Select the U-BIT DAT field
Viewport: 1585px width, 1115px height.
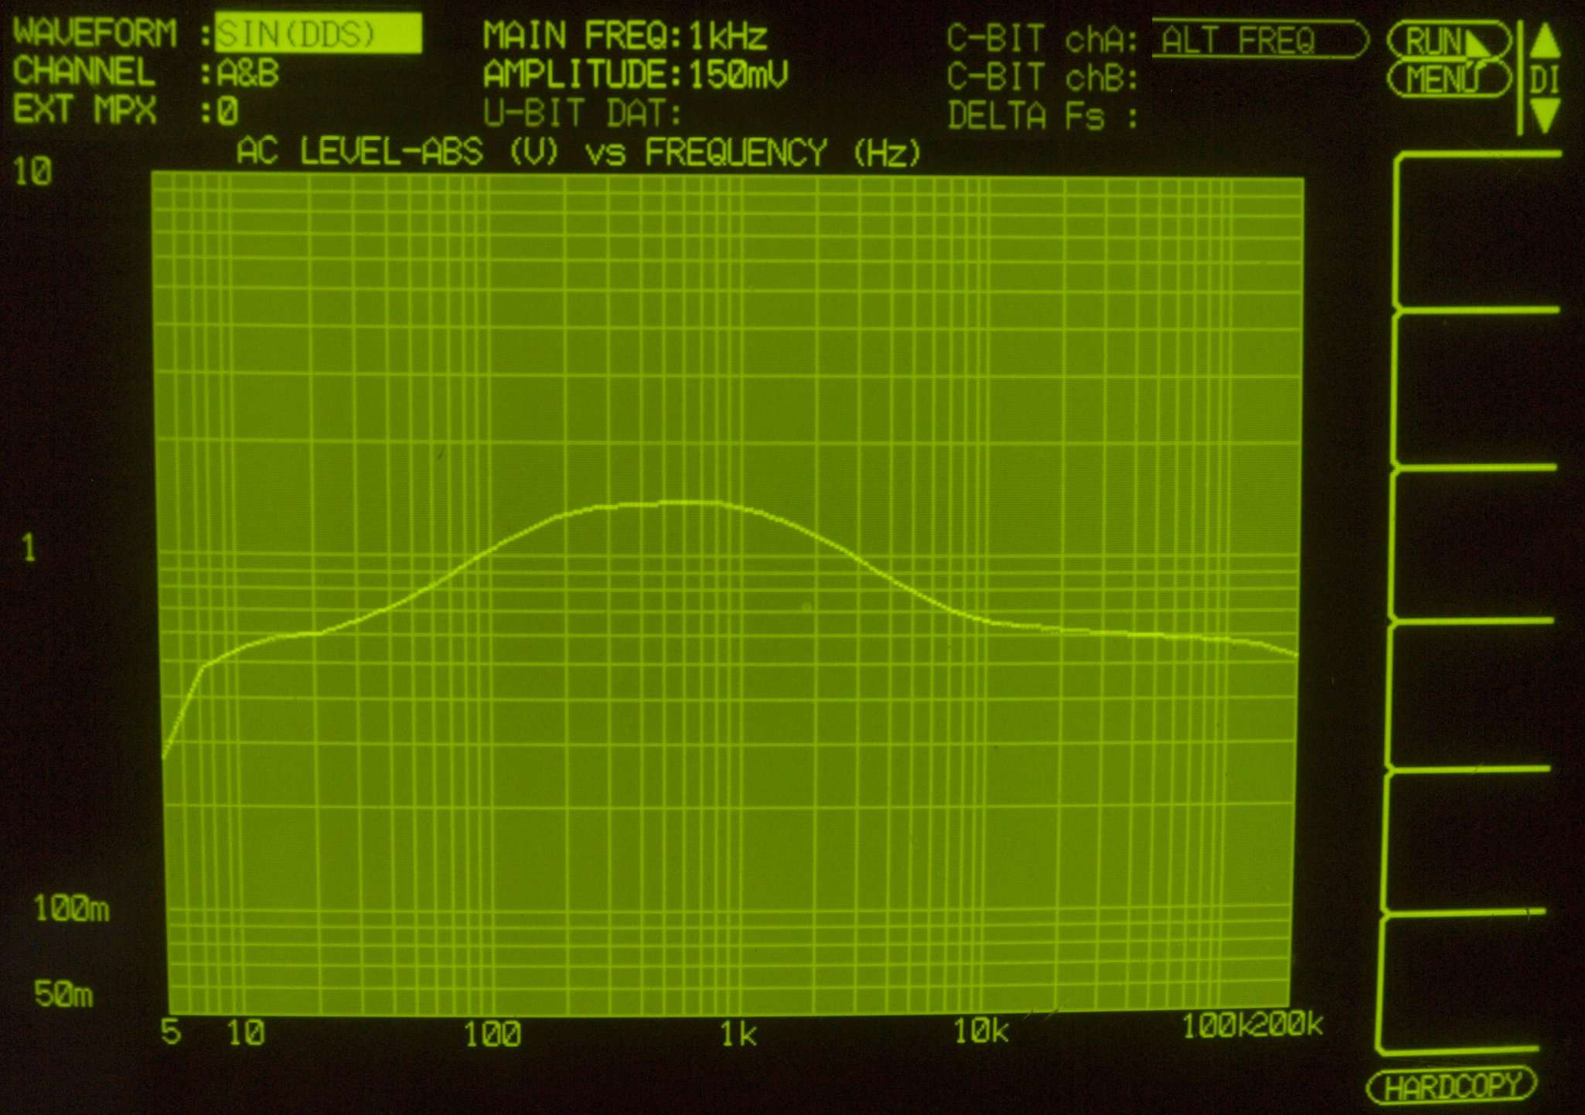click(x=581, y=114)
